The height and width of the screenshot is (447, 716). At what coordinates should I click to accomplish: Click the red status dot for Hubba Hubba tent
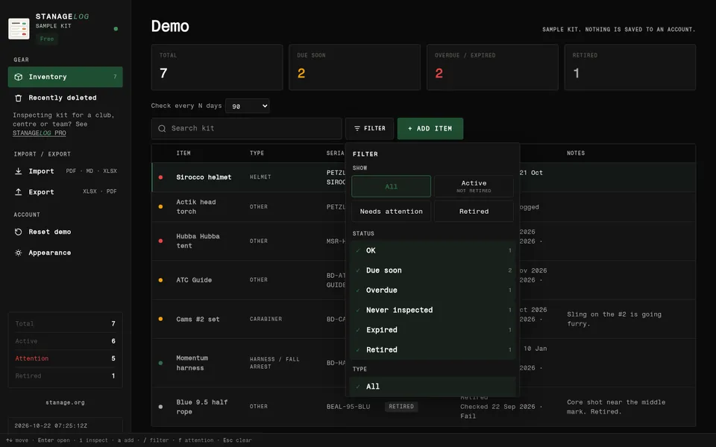click(161, 241)
